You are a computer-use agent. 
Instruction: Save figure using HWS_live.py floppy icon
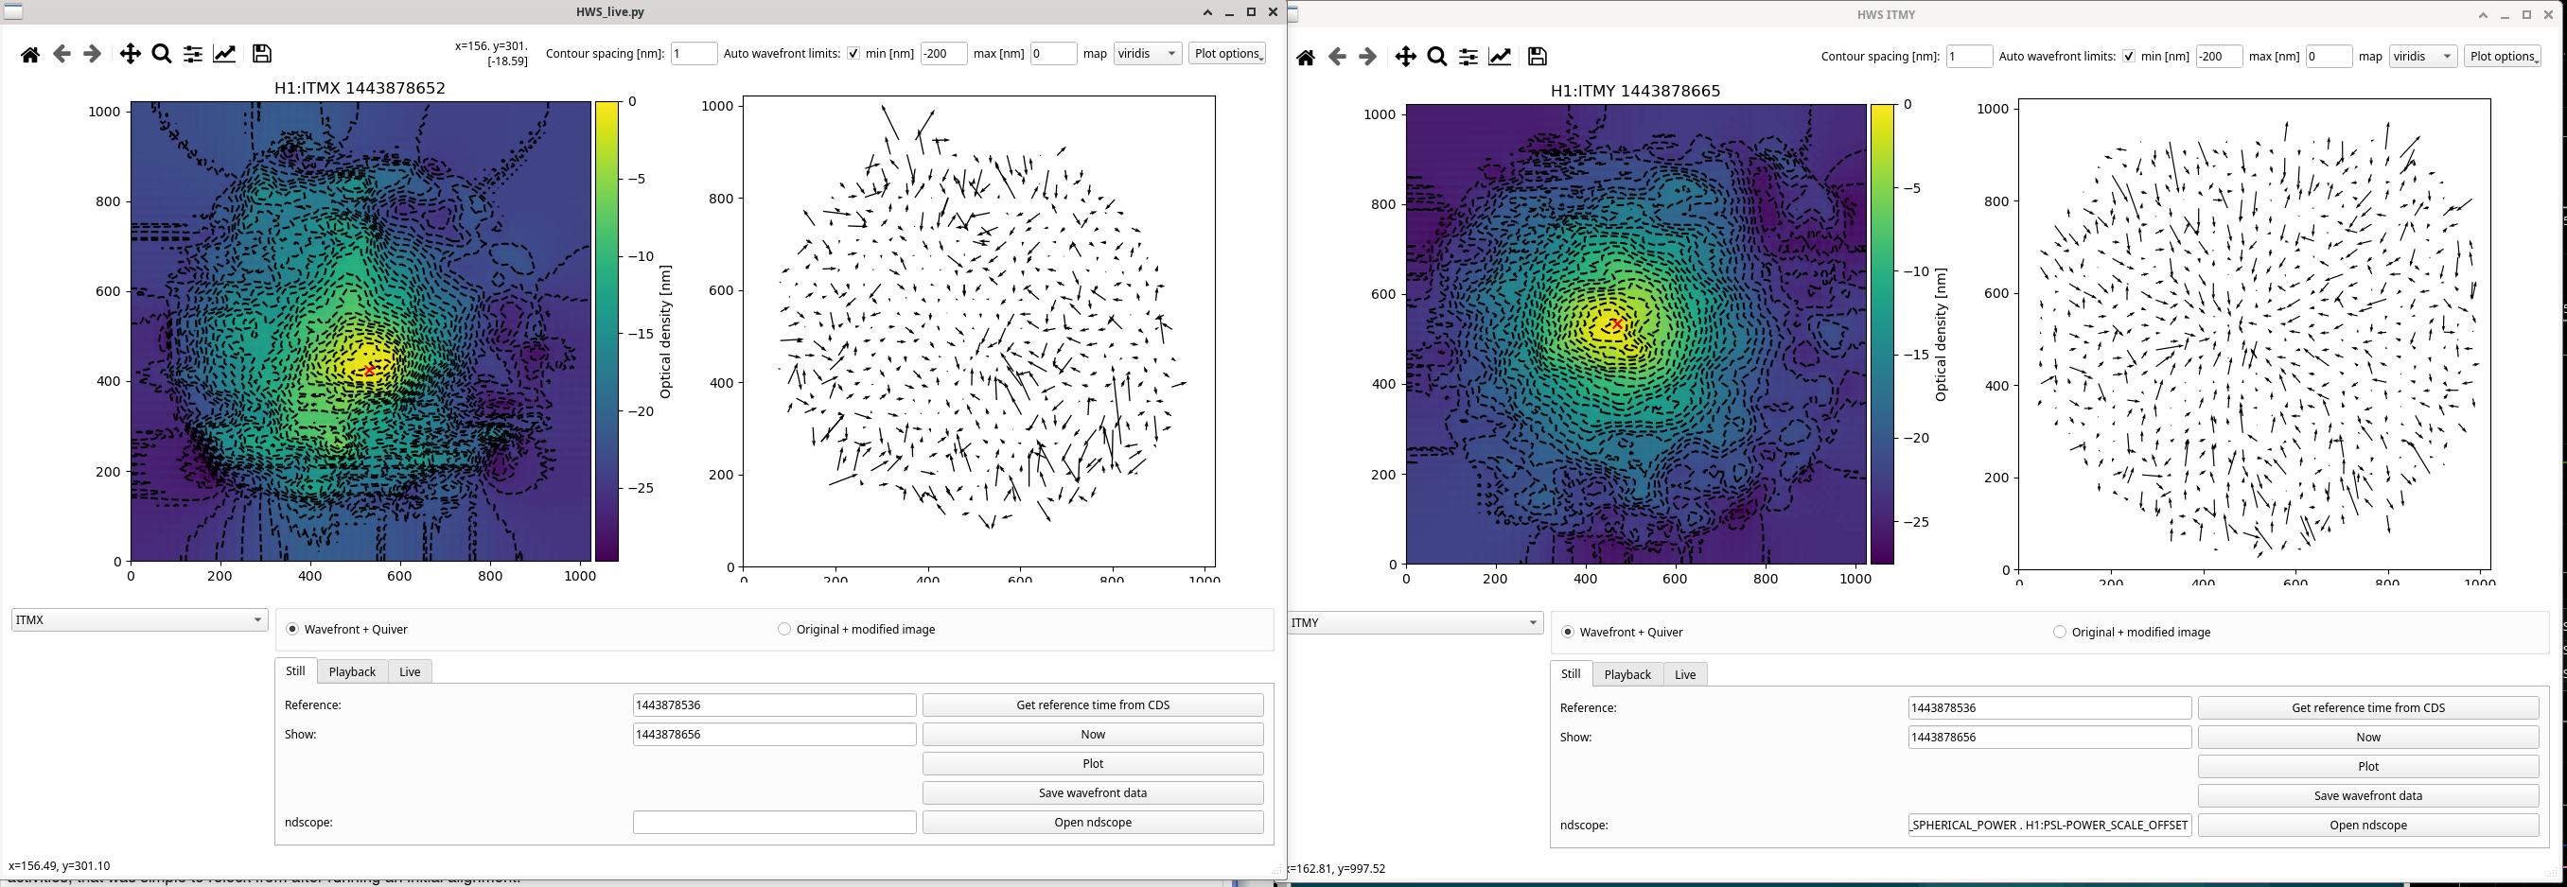pos(261,55)
